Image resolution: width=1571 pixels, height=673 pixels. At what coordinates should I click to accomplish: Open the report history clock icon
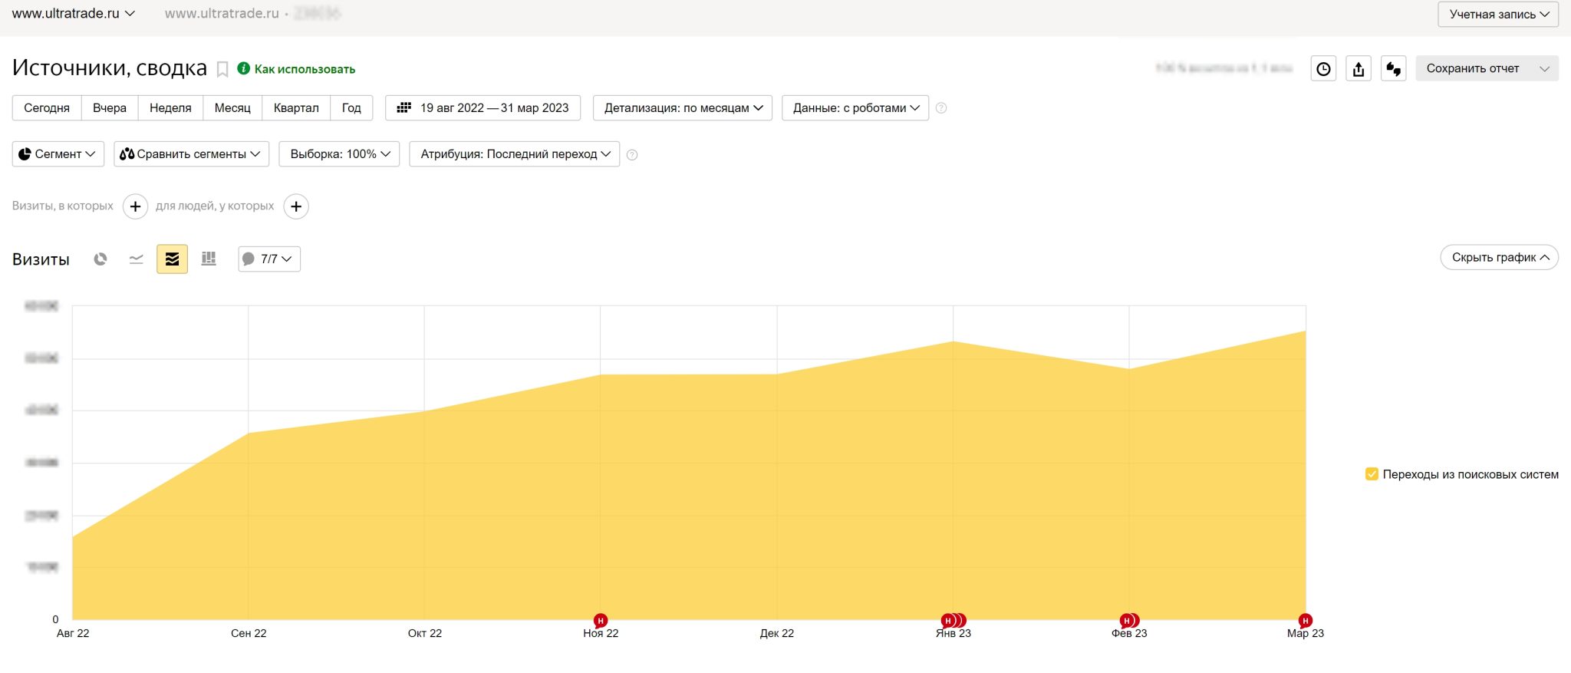[x=1323, y=69]
